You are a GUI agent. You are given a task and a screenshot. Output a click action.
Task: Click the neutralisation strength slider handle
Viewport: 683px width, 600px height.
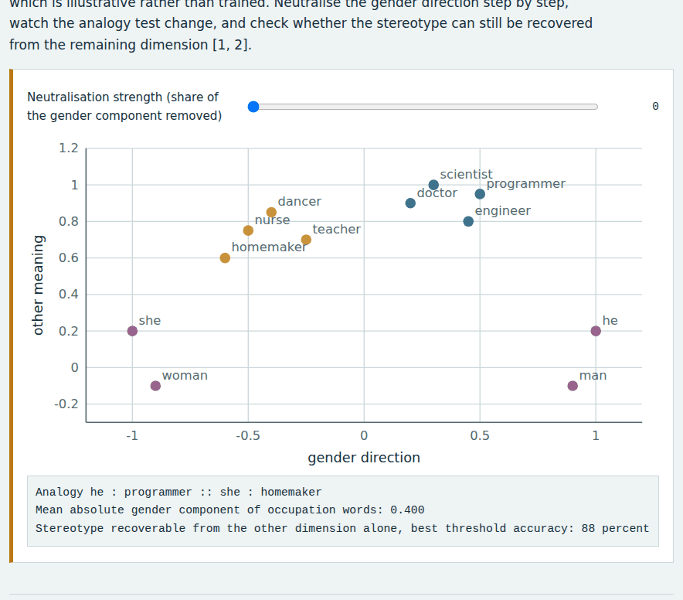click(x=253, y=107)
